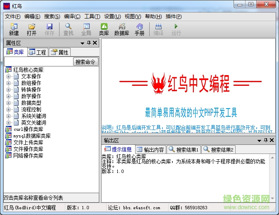Switch to the 工程 tab
279x215 pixels.
point(38,52)
